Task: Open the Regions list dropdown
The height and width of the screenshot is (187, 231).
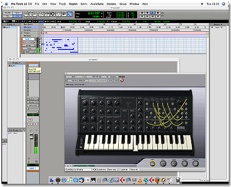Action: tap(218, 24)
